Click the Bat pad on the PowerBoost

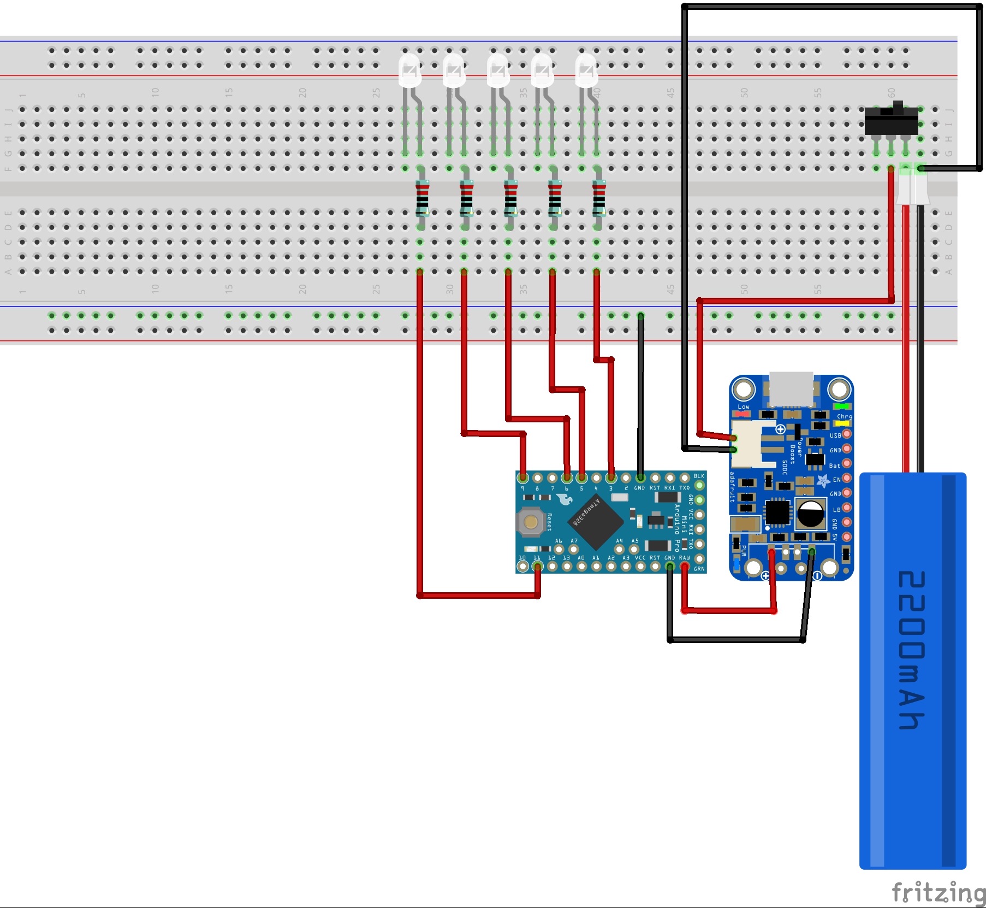847,463
